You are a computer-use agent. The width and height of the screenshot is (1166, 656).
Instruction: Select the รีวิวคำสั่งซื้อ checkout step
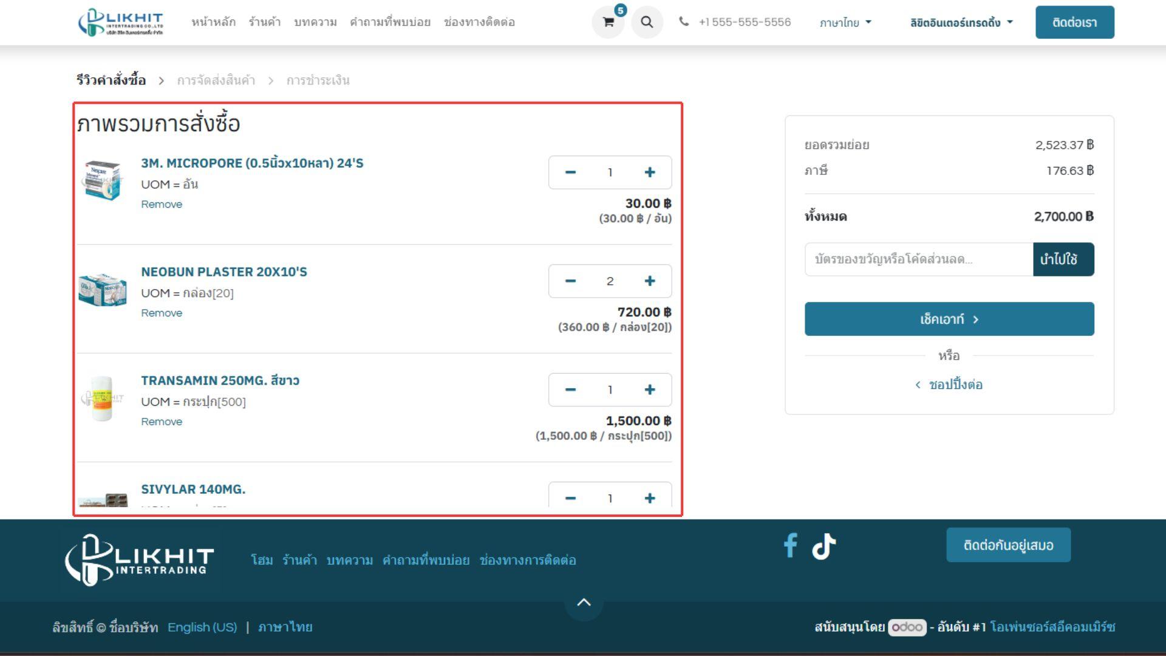pos(111,80)
